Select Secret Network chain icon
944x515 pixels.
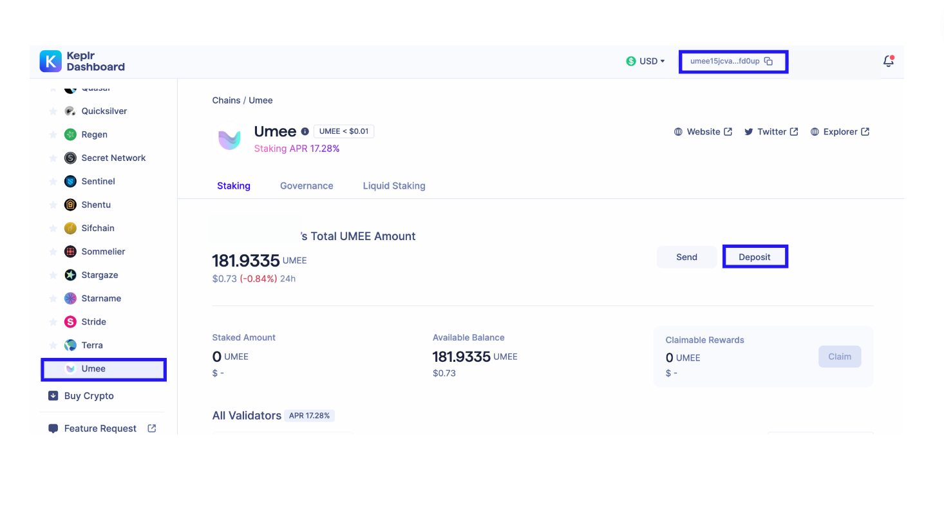[x=70, y=158]
